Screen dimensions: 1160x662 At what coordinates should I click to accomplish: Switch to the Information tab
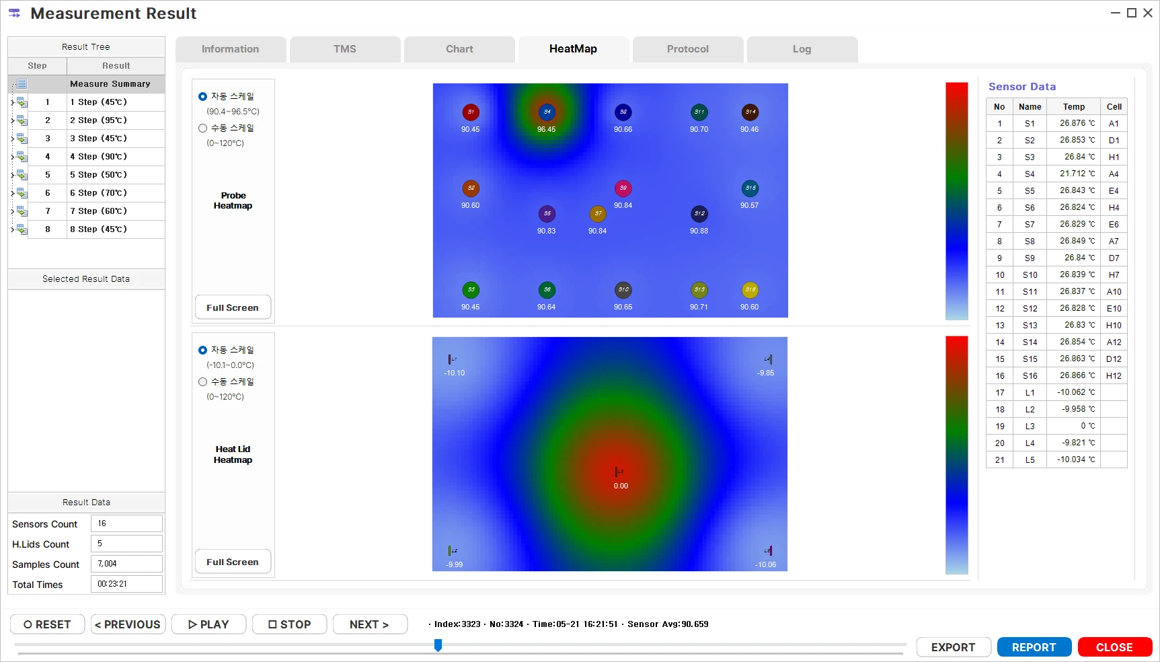[231, 49]
